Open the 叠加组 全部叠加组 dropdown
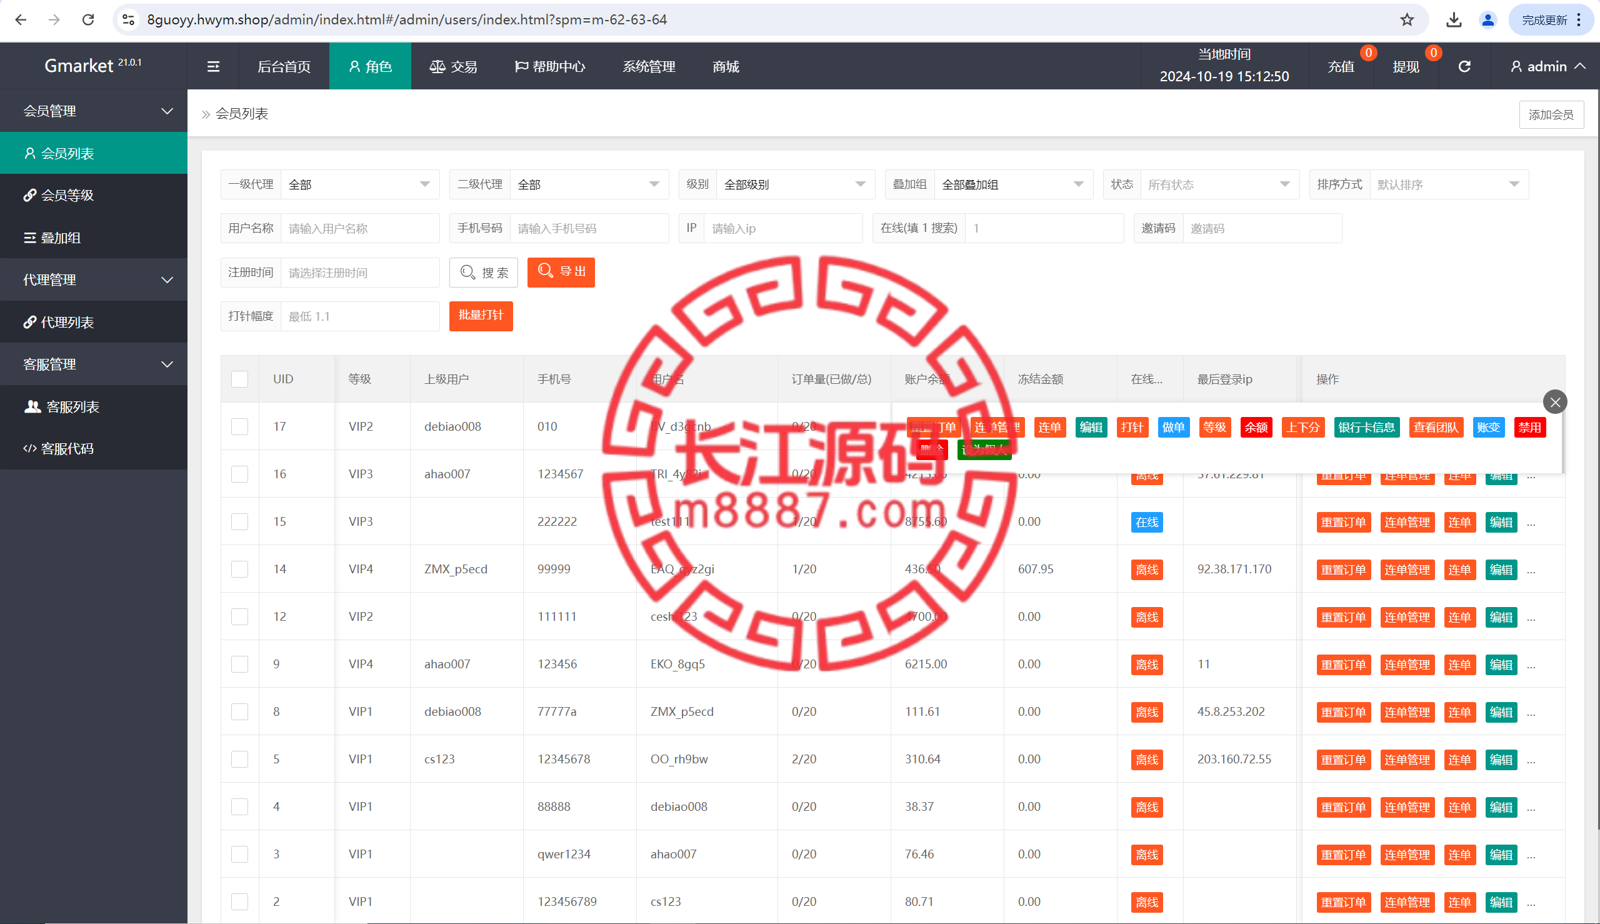This screenshot has width=1600, height=924. point(1013,184)
